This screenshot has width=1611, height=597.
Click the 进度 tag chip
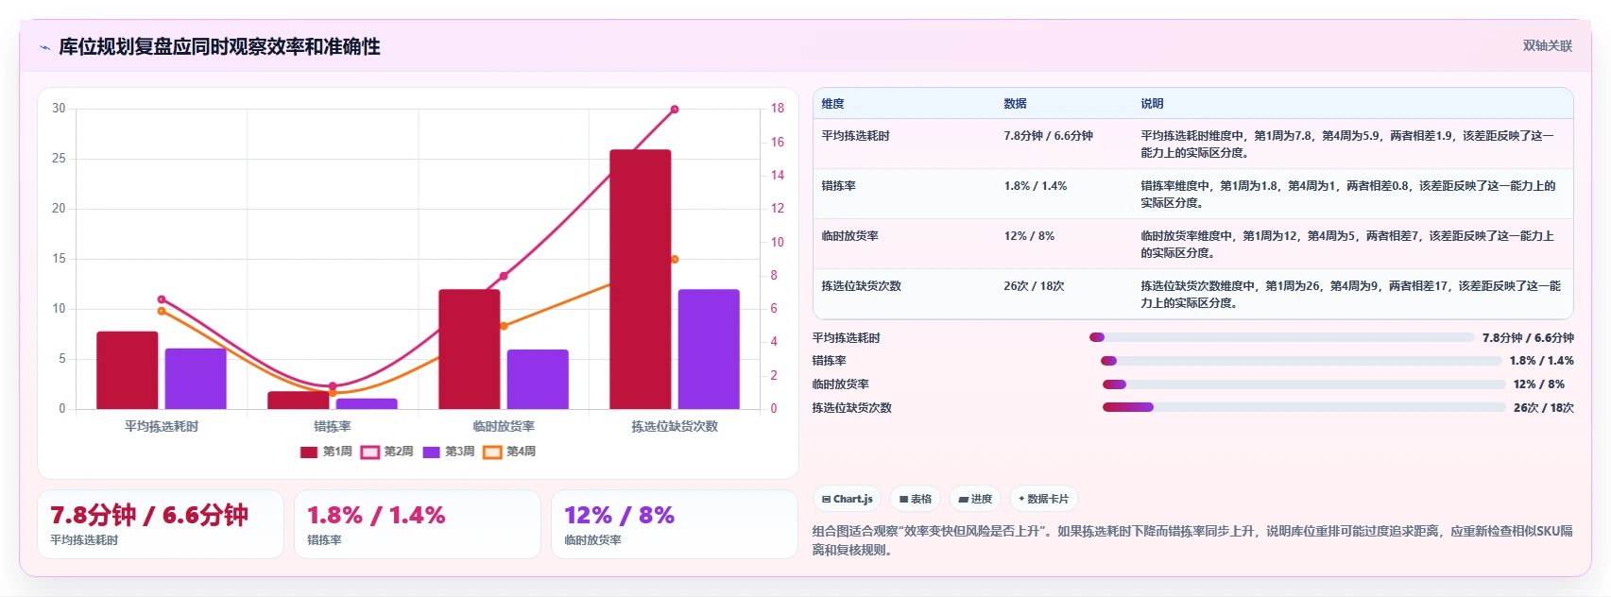975,499
